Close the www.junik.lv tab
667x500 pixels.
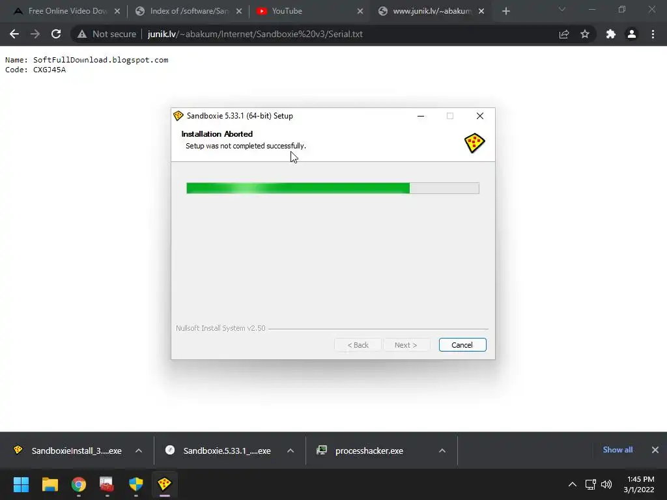[x=481, y=11]
